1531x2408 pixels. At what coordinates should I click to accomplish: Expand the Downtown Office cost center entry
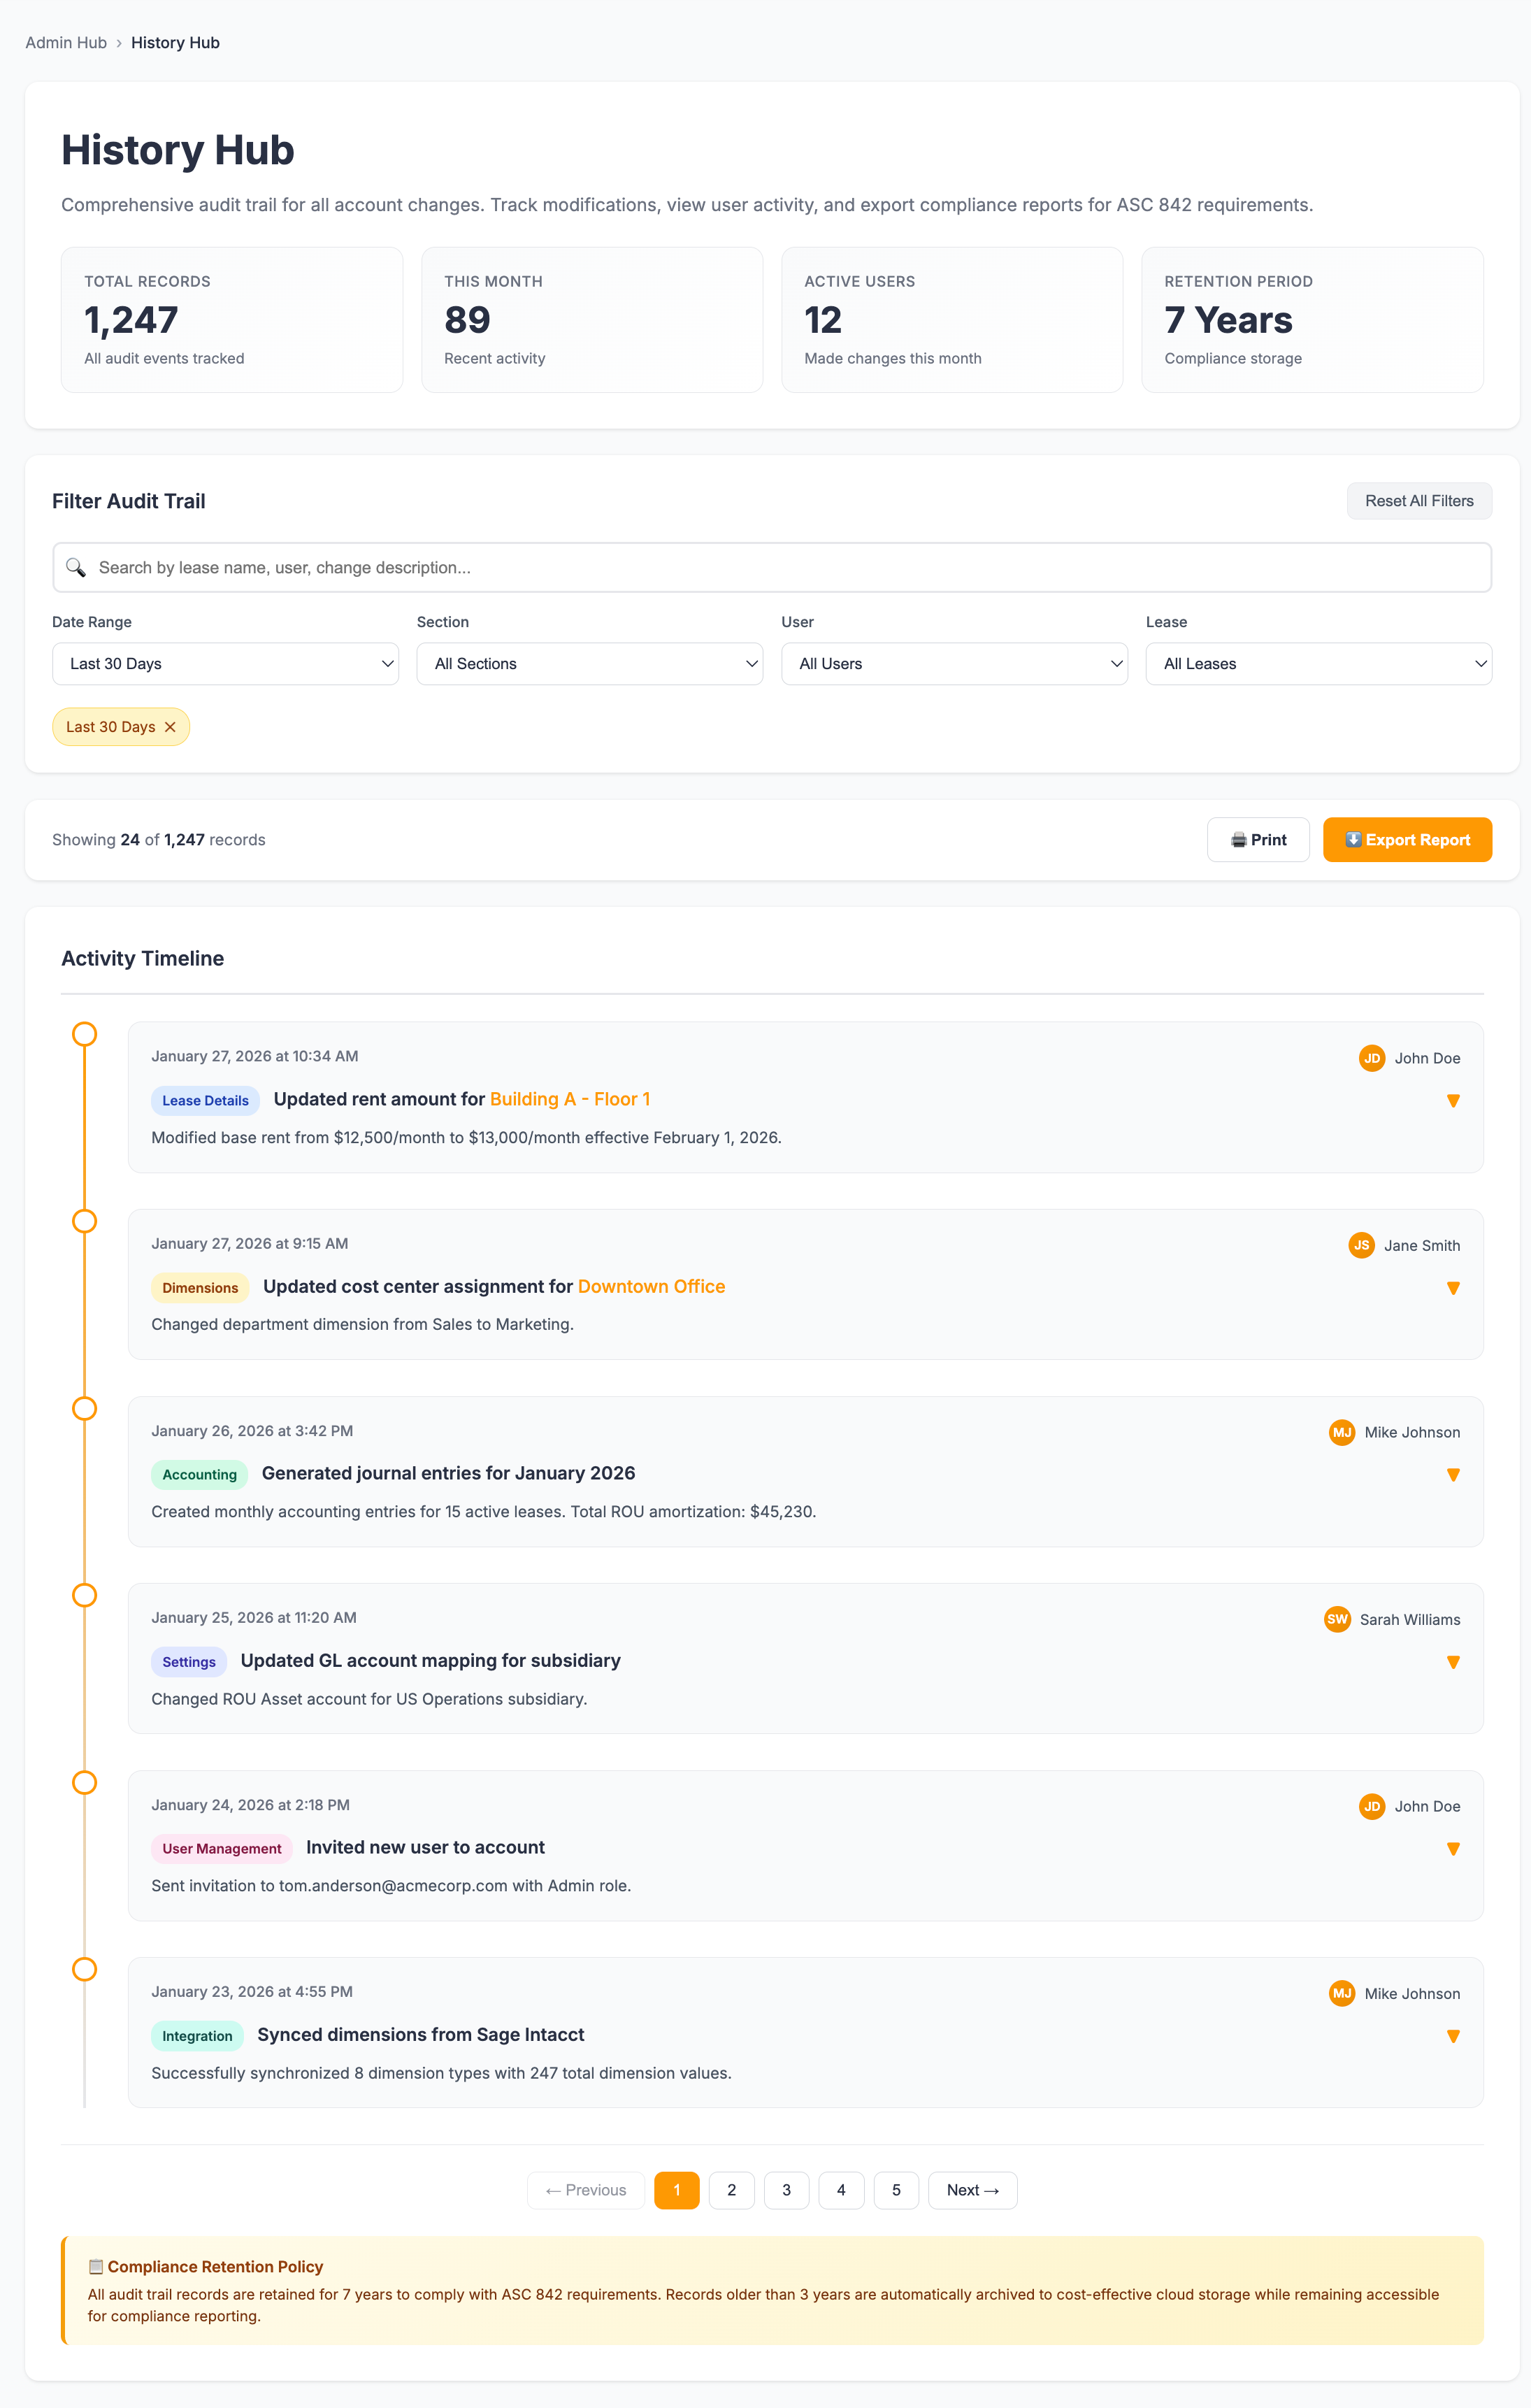point(1453,1288)
